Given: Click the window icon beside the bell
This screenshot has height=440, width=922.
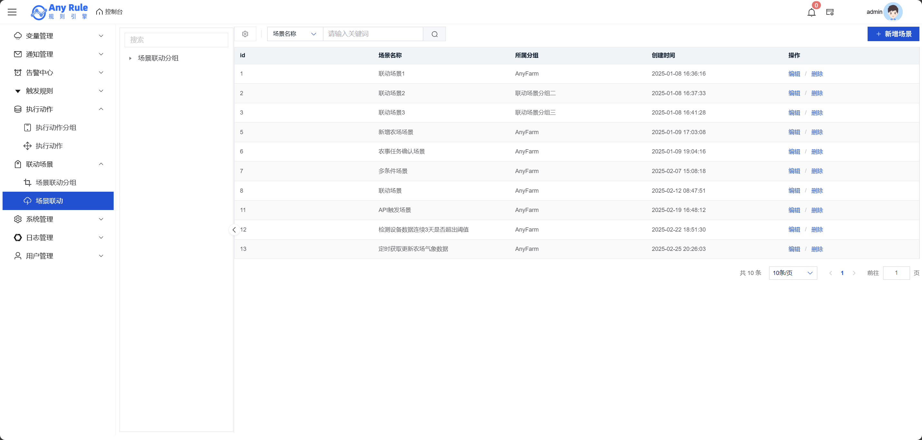Looking at the screenshot, I should click(x=830, y=12).
